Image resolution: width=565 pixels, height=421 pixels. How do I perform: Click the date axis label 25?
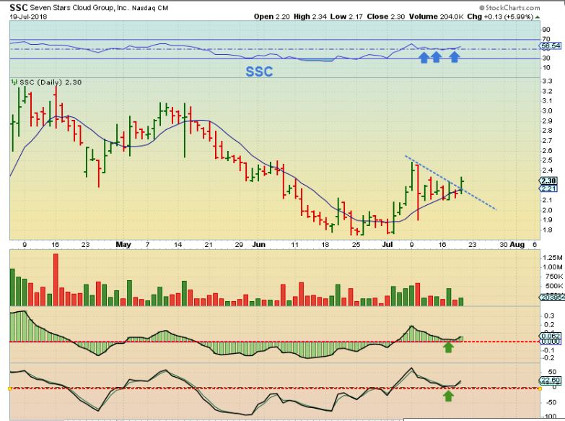point(356,245)
